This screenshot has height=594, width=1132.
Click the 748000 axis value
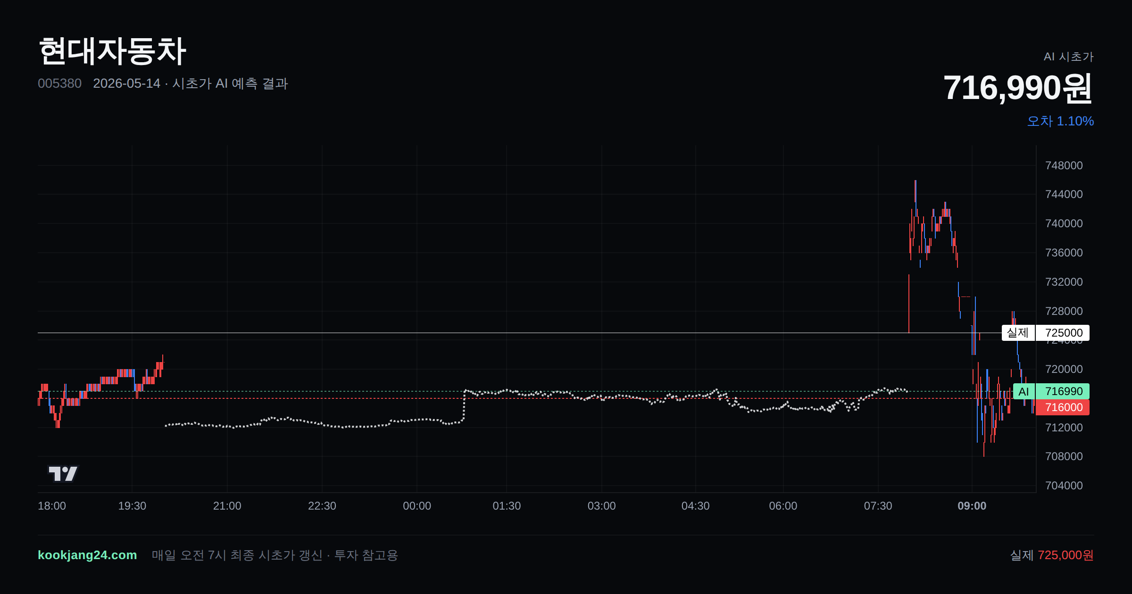point(1064,165)
